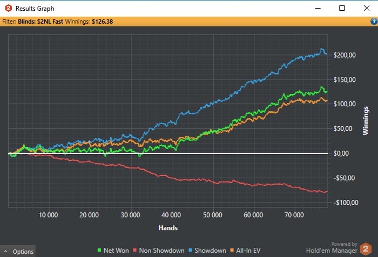378x257 pixels.
Task: Expand the Options panel
Action: (18, 251)
